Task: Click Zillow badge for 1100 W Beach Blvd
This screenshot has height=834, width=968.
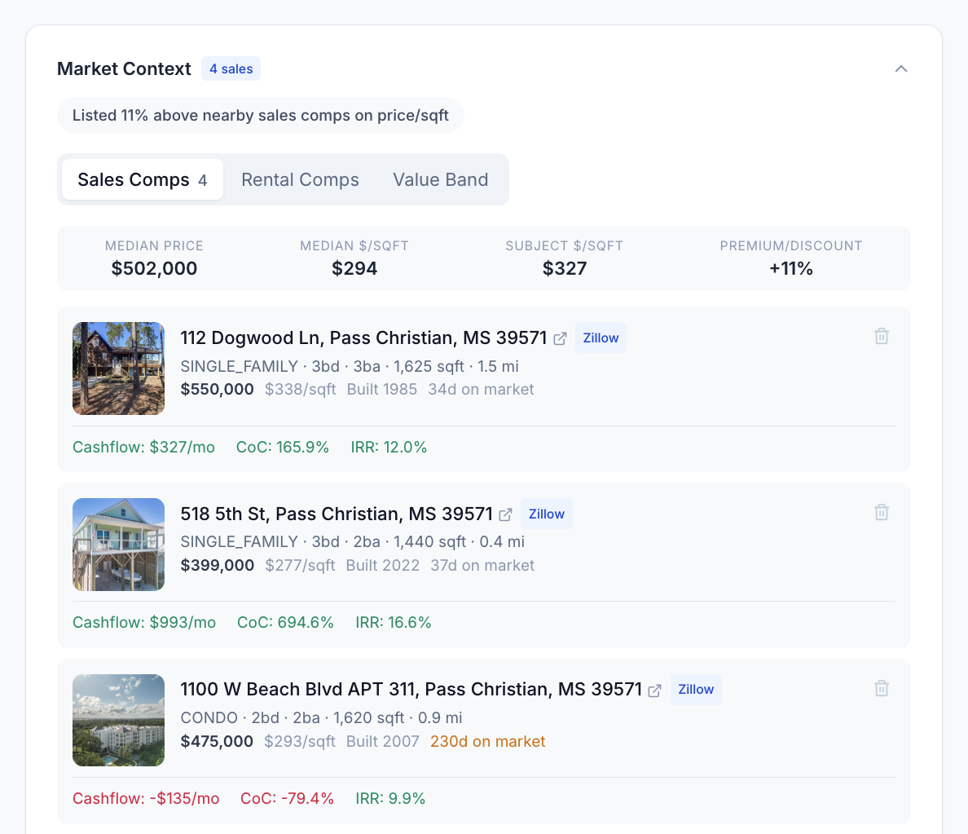Action: click(696, 689)
